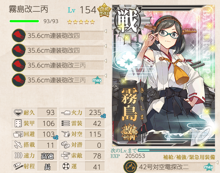Image resolution: width=220 pixels, height=173 pixels.
Task: Click the max star on 42号対空電探改二
Action: [208, 167]
